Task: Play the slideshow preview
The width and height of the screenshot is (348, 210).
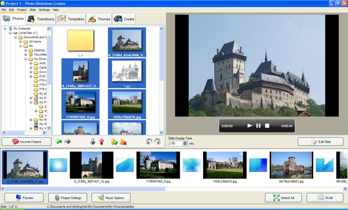Action: (x=249, y=126)
